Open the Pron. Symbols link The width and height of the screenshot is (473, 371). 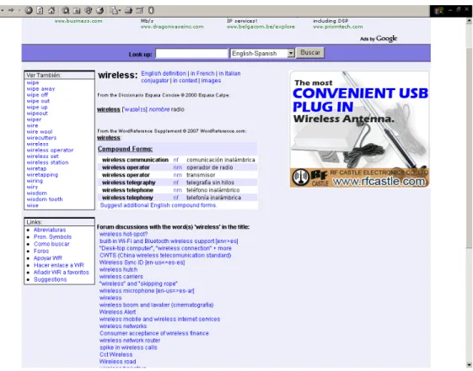52,236
